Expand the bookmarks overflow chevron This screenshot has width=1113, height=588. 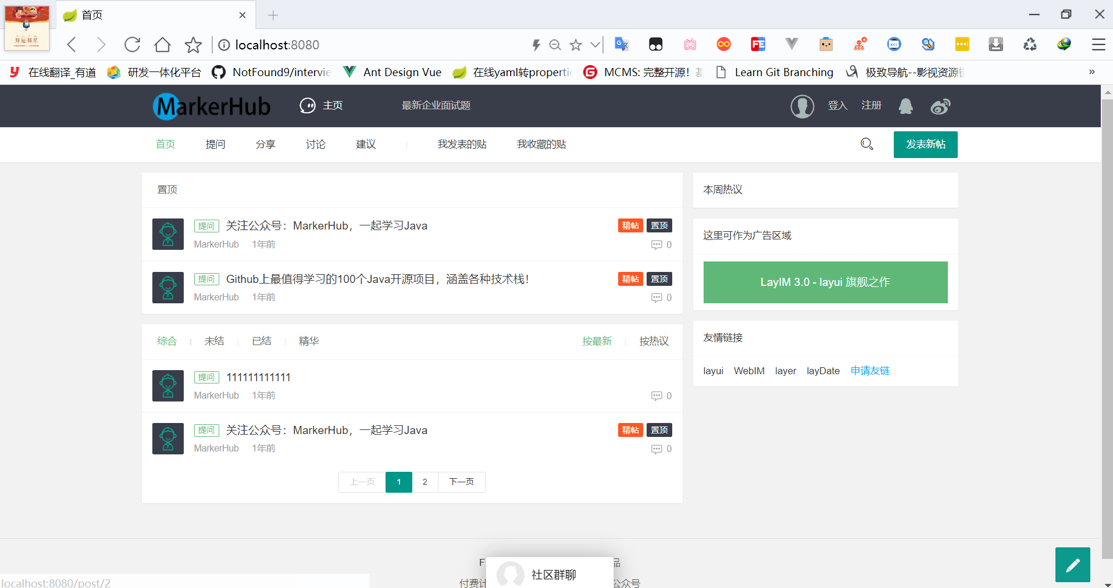tap(1091, 72)
